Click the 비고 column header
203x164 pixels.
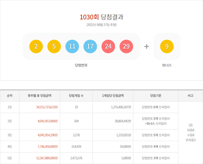191,96
